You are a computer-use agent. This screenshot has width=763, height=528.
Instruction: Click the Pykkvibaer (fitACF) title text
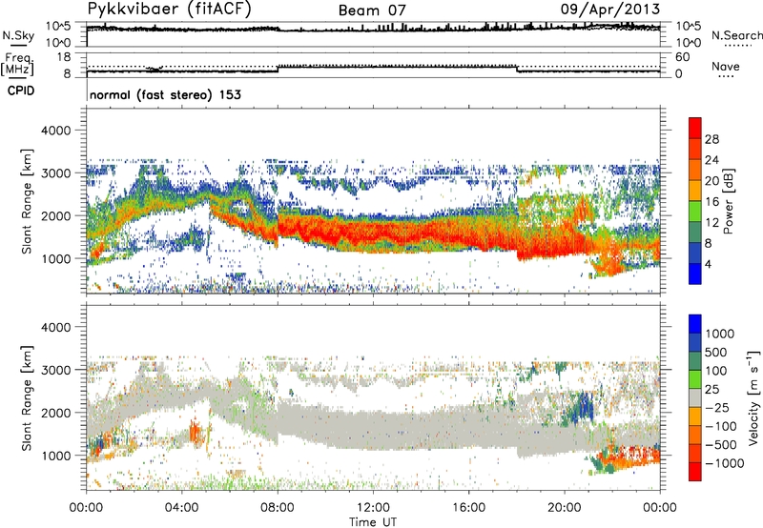(170, 10)
